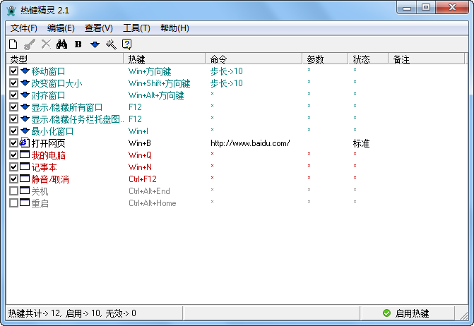Click the window icon beside 记事本
The image size is (474, 326).
click(25, 167)
